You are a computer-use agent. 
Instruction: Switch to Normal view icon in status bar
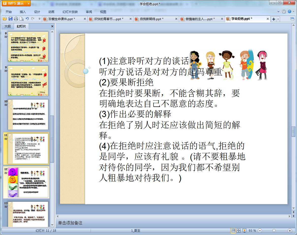pos(233,230)
